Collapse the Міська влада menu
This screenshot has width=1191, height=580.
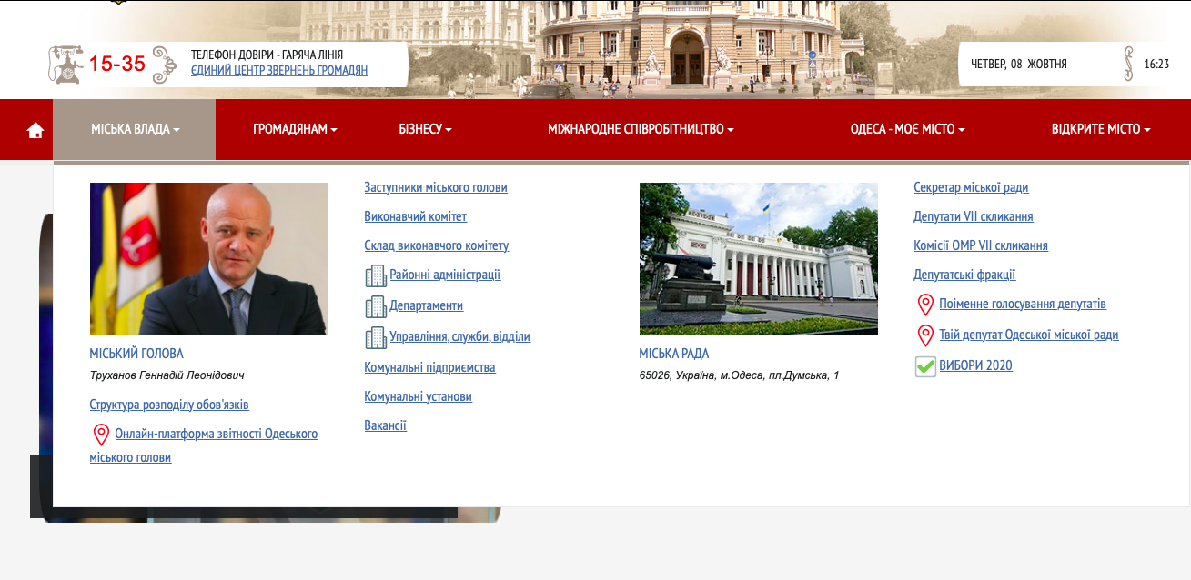tap(135, 130)
